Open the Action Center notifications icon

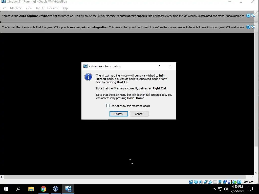point(251,189)
